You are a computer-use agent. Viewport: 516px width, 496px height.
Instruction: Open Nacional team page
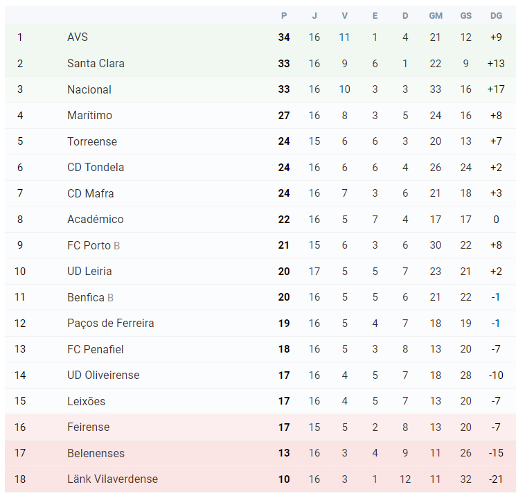89,89
